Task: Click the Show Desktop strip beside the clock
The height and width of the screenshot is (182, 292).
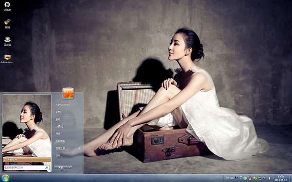Action: click(291, 178)
